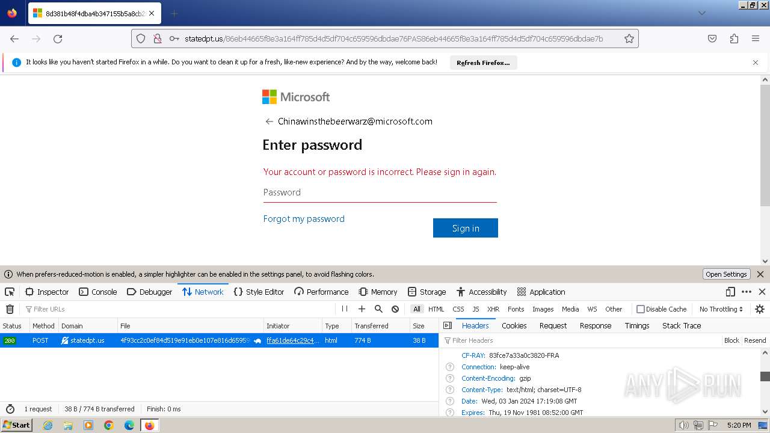Open the Storage panel

tap(427, 292)
